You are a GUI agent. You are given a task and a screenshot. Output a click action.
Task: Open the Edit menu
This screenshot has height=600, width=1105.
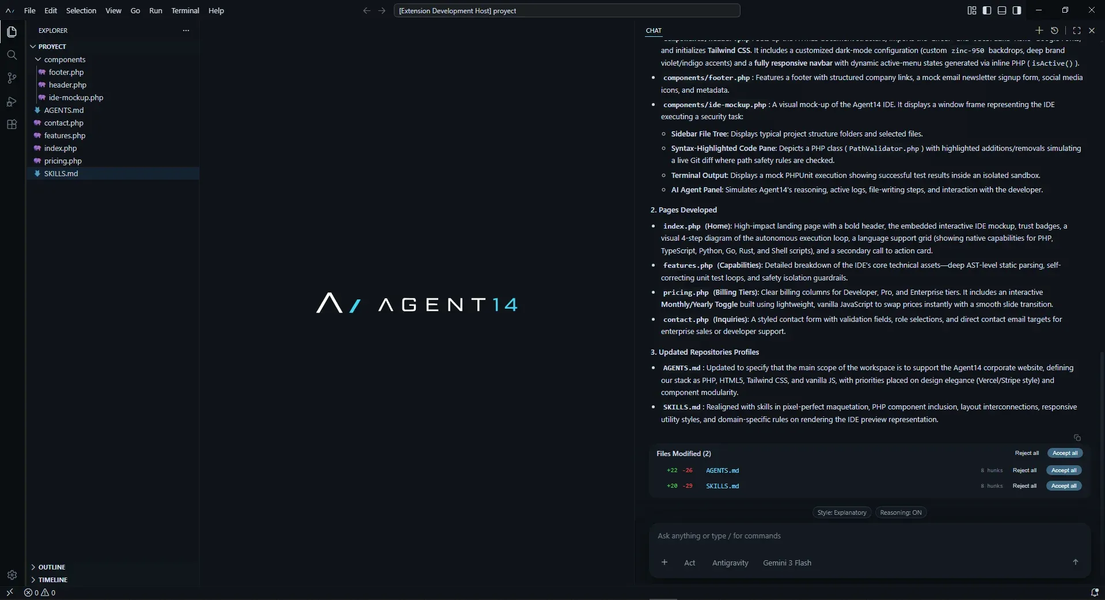[x=51, y=10]
